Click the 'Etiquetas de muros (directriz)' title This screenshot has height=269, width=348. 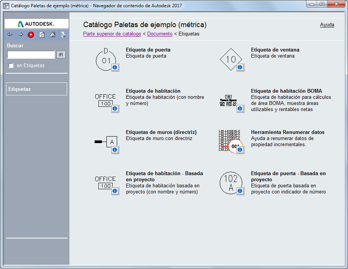(161, 132)
